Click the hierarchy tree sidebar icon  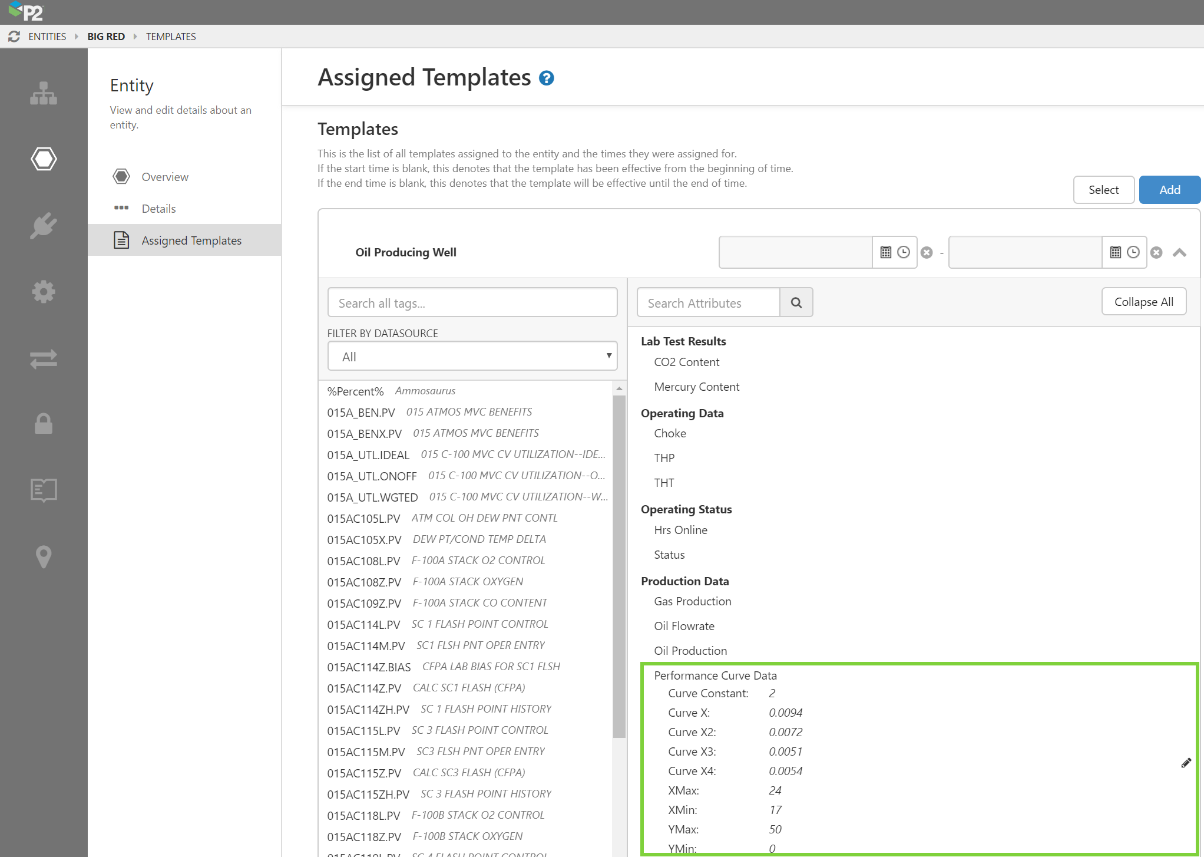click(44, 93)
